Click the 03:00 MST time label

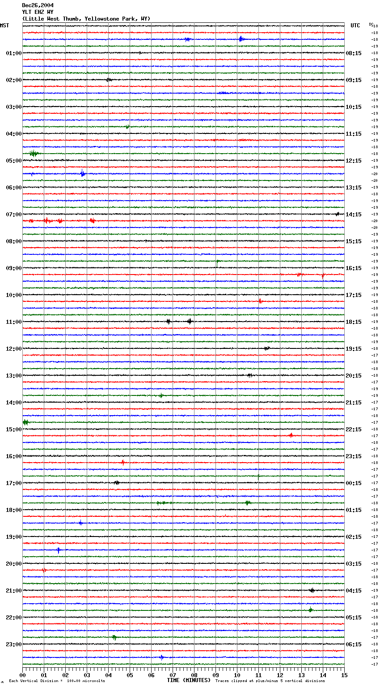click(x=14, y=107)
